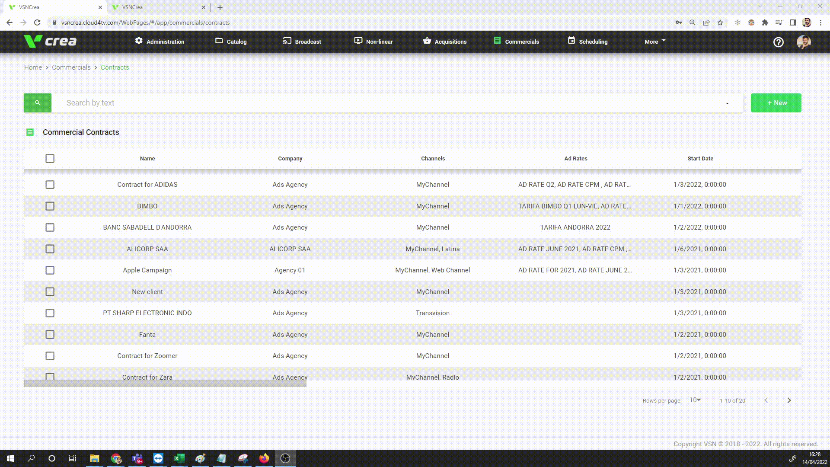
Task: Check the New client row
Action: point(50,292)
